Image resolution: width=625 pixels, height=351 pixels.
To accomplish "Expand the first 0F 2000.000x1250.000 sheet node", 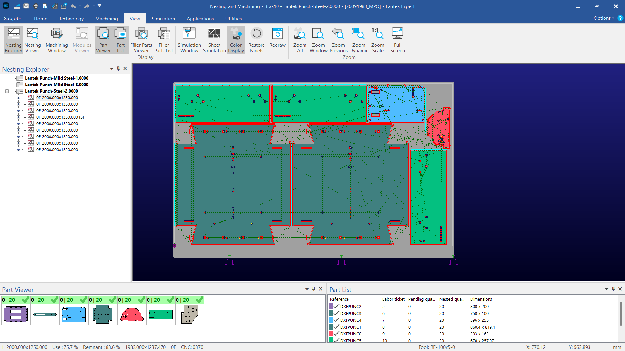I will (18, 98).
